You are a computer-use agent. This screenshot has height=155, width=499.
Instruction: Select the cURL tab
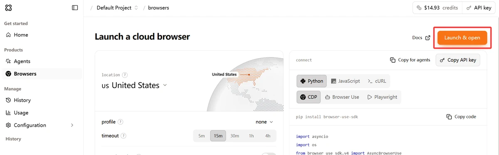377,81
